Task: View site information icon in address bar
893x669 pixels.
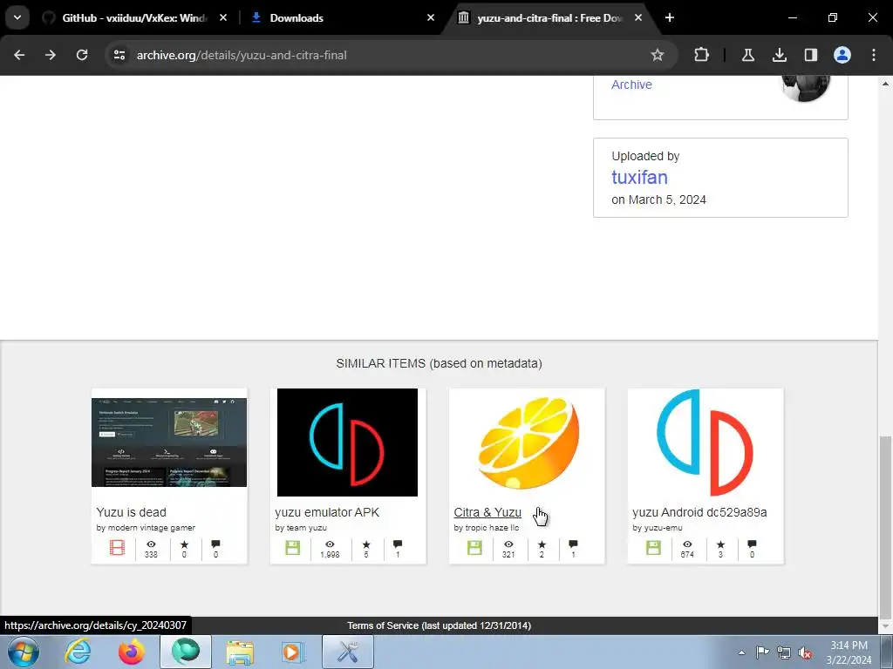Action: (x=119, y=55)
